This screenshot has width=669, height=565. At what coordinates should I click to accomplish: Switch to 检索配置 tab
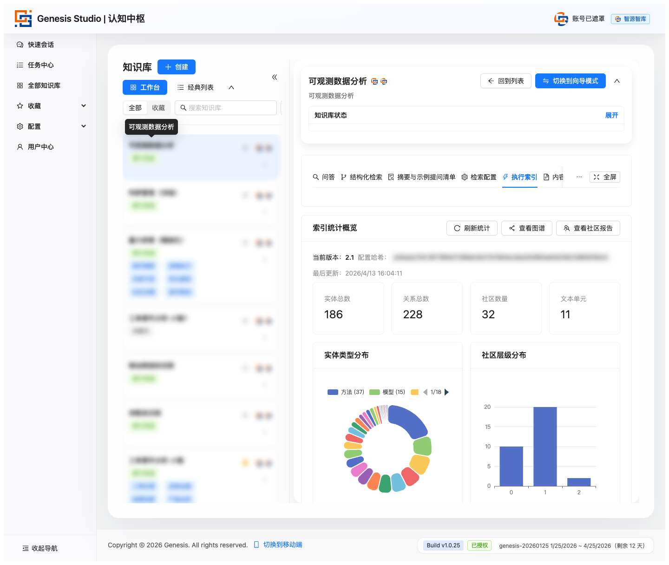[x=479, y=177]
